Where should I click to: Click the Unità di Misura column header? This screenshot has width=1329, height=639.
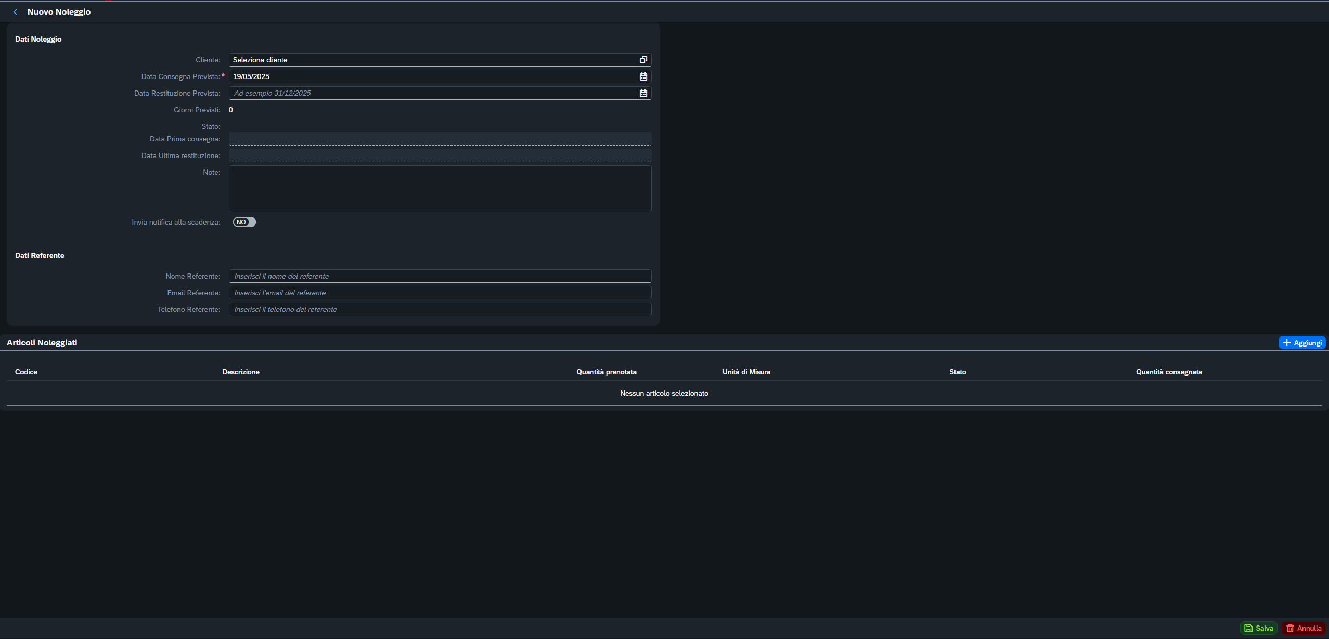(746, 372)
